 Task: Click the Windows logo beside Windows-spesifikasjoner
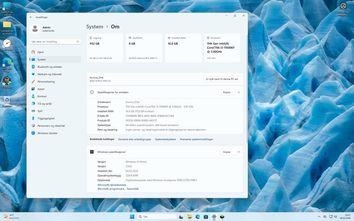92,152
